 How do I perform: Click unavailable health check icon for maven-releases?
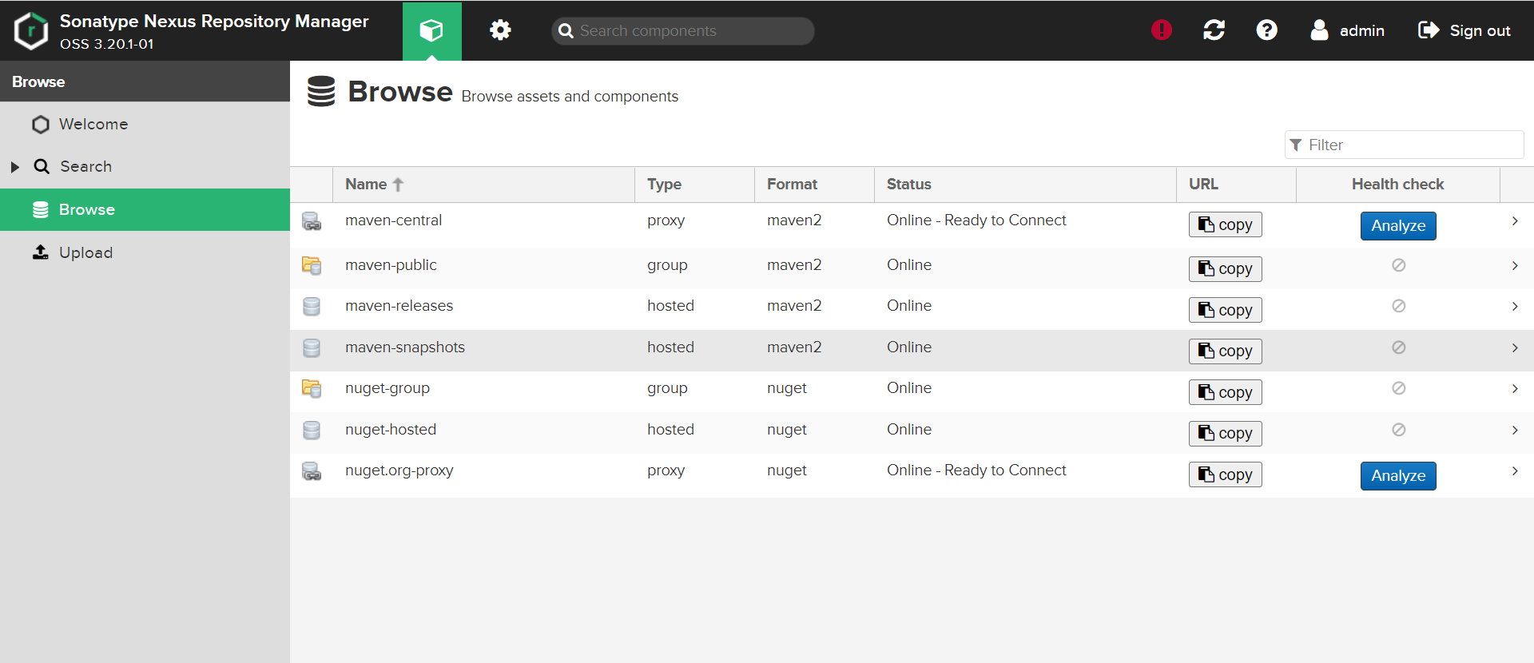point(1398,306)
